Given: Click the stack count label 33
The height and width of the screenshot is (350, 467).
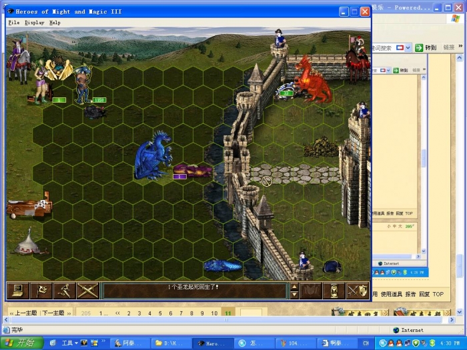Looking at the screenshot, I should coord(286,93).
